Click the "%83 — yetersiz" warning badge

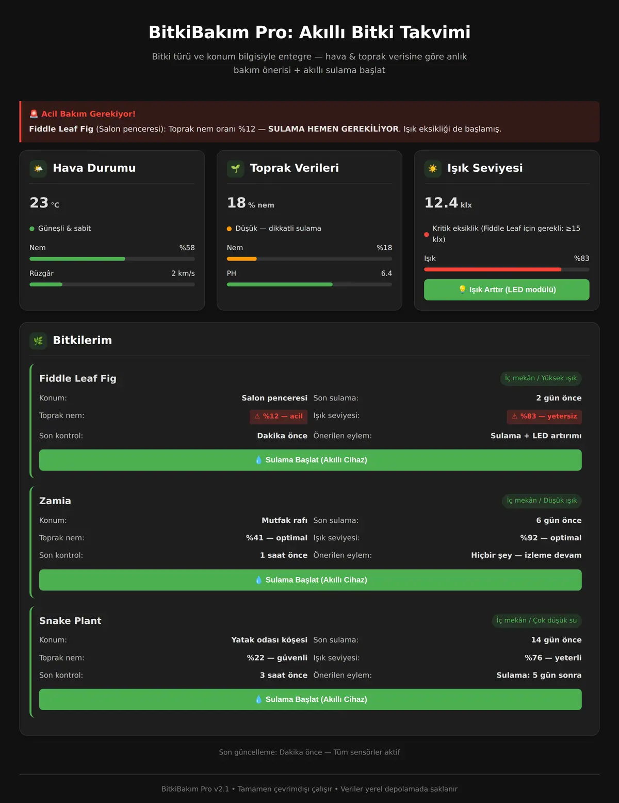pos(544,416)
